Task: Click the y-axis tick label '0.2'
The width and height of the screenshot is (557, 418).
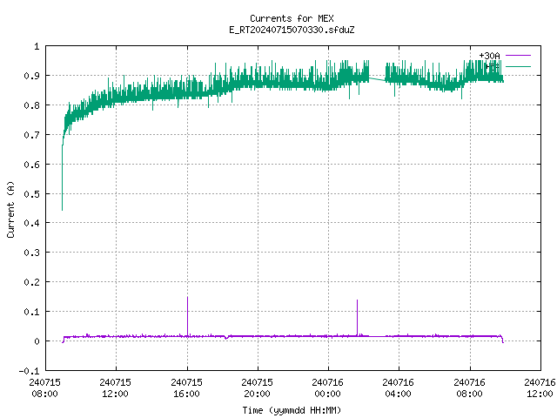Action: coord(31,282)
